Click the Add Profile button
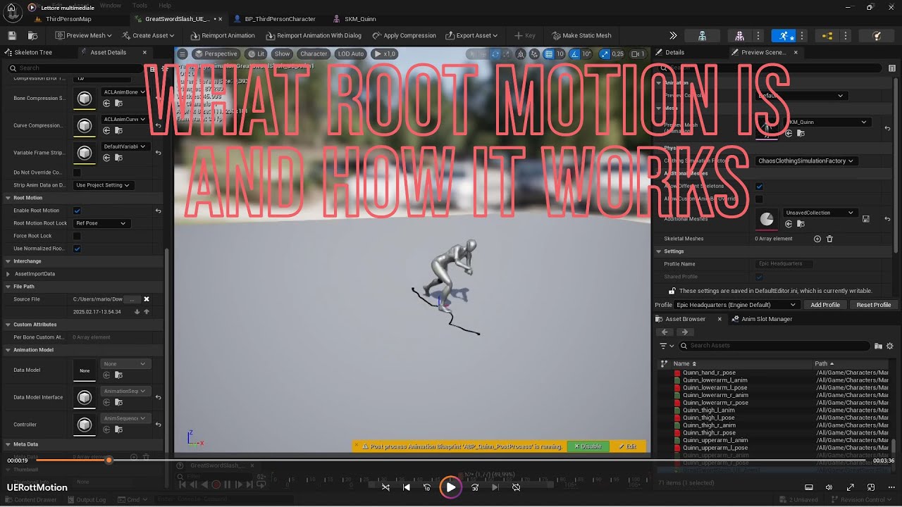This screenshot has height=507, width=902. click(x=824, y=305)
